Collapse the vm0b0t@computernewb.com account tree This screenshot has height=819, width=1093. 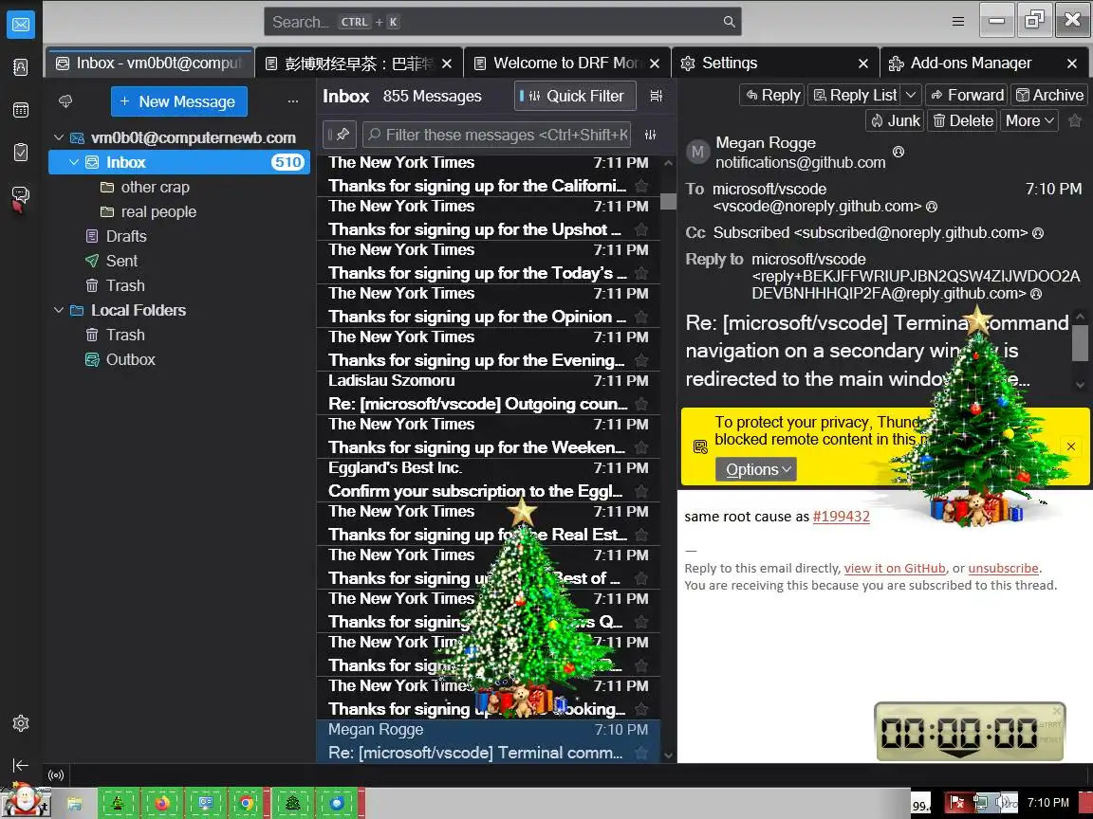[x=59, y=137]
